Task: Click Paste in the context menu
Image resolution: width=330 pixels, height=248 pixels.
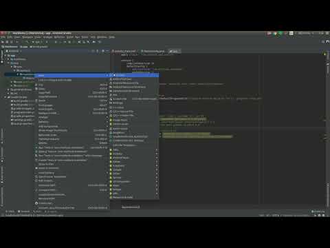Action: coord(71,101)
